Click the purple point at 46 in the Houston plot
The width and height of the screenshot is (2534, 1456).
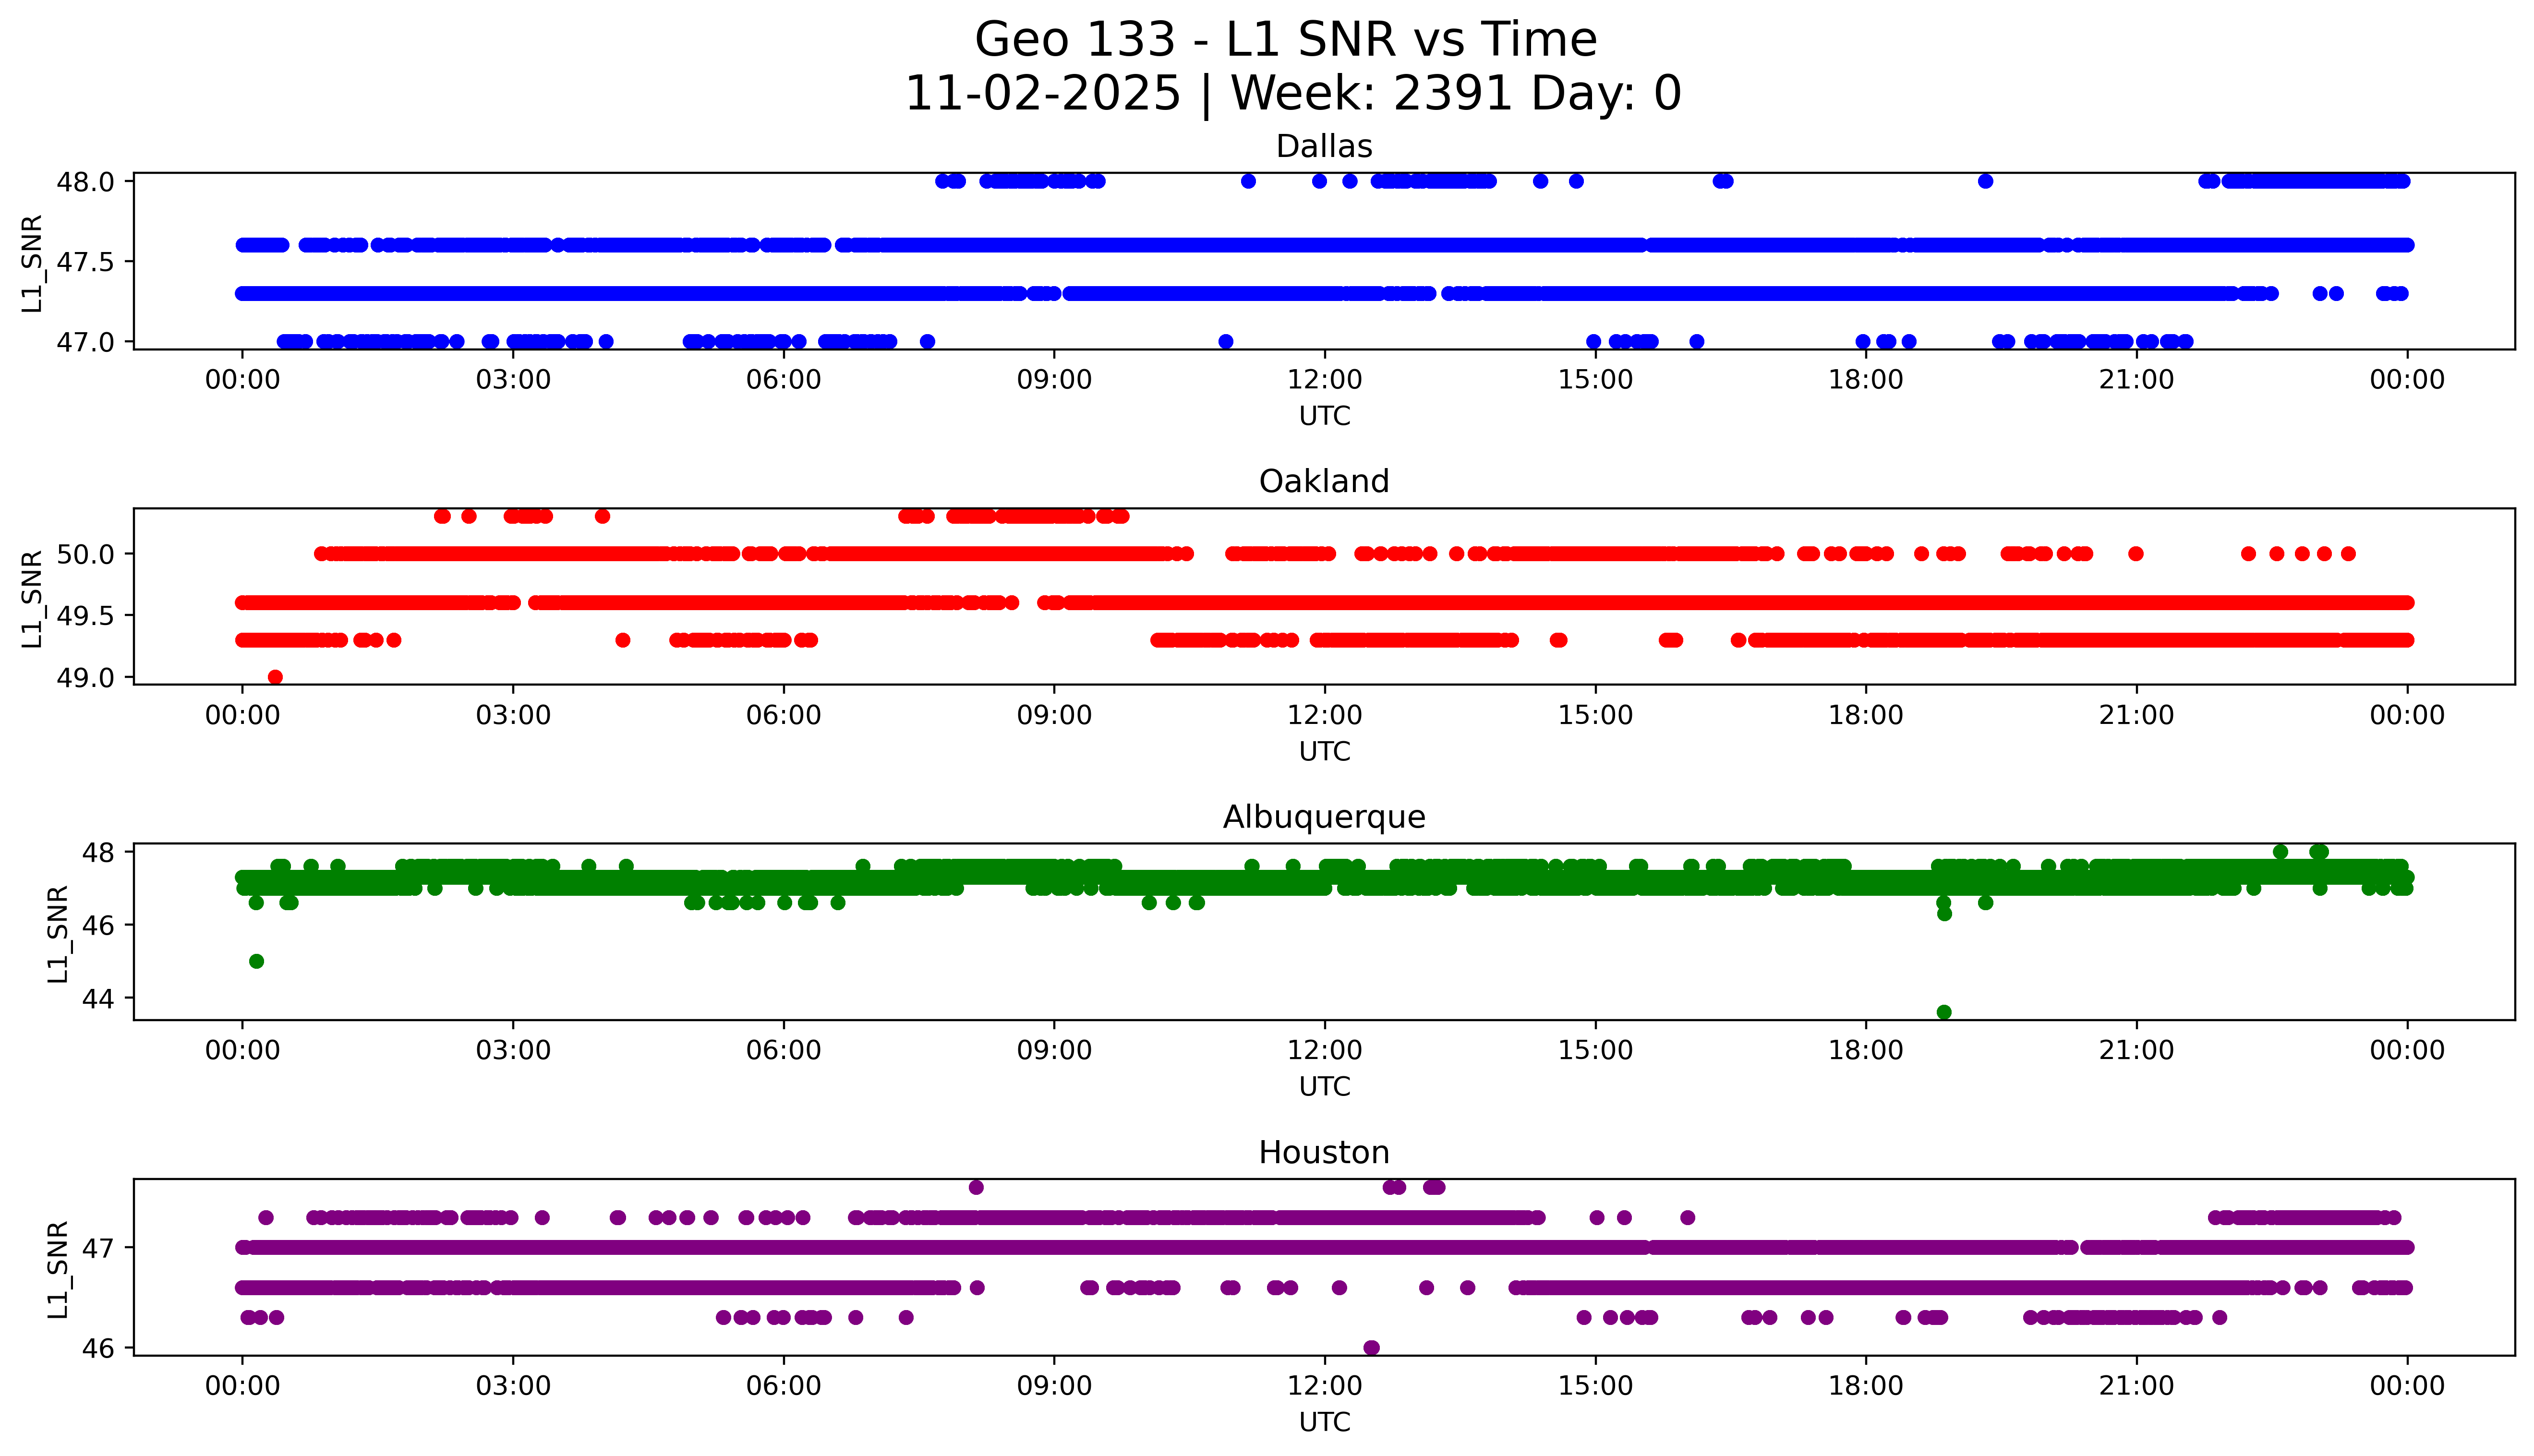point(1371,1348)
